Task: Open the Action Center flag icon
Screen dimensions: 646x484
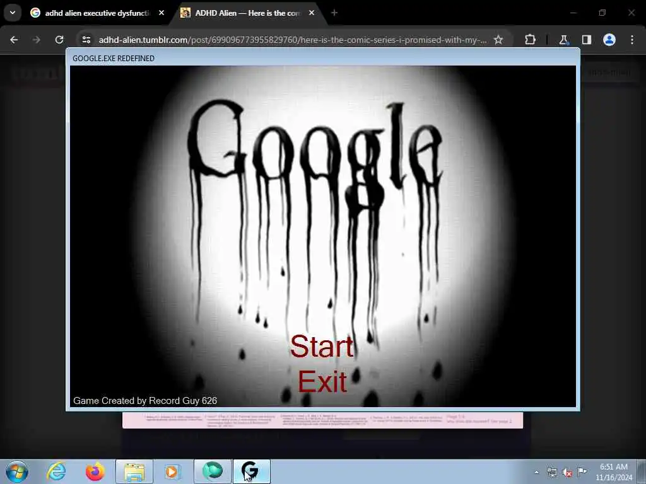Action: click(582, 472)
